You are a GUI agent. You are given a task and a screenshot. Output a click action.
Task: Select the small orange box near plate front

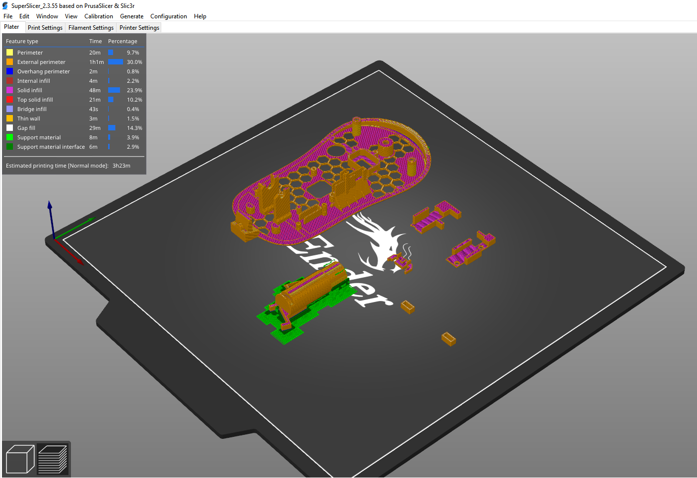448,339
